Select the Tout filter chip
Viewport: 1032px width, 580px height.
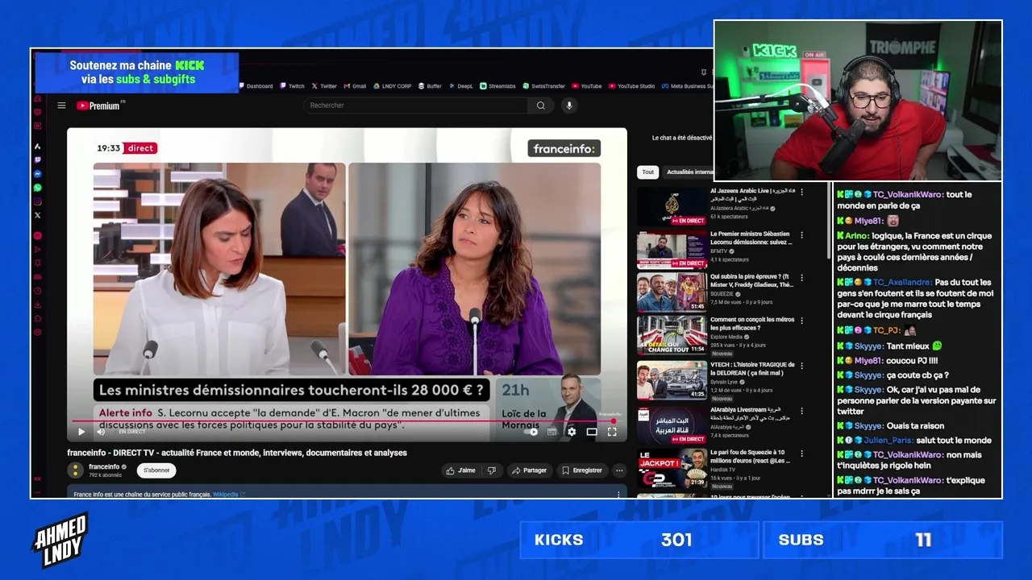tap(648, 172)
